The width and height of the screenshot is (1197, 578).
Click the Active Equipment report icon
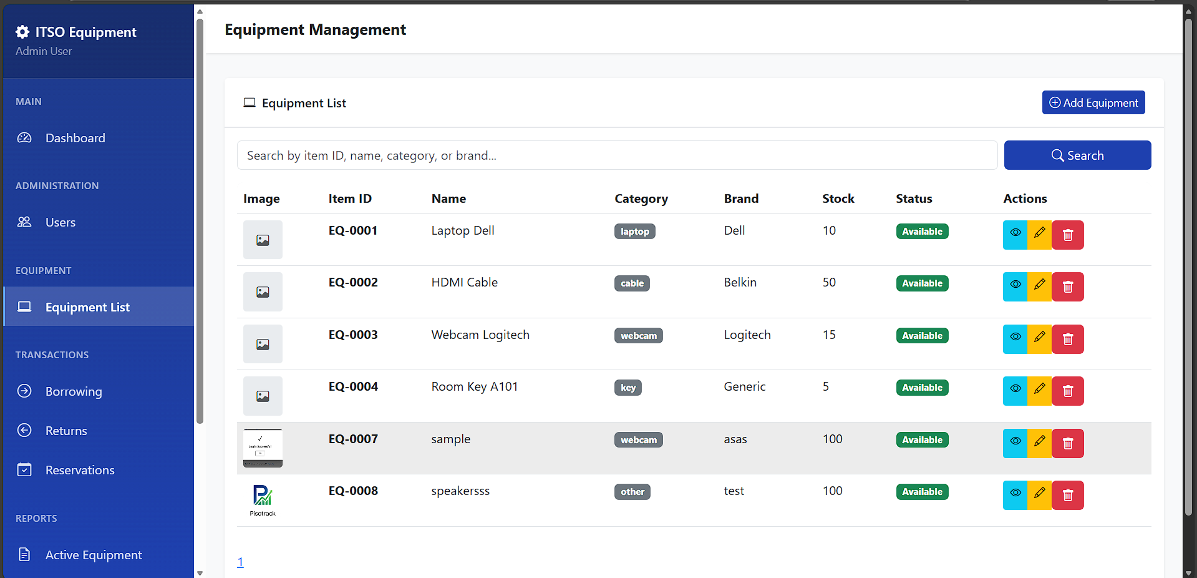click(23, 554)
